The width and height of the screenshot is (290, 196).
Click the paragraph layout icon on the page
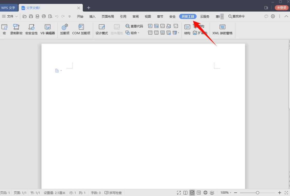57,70
